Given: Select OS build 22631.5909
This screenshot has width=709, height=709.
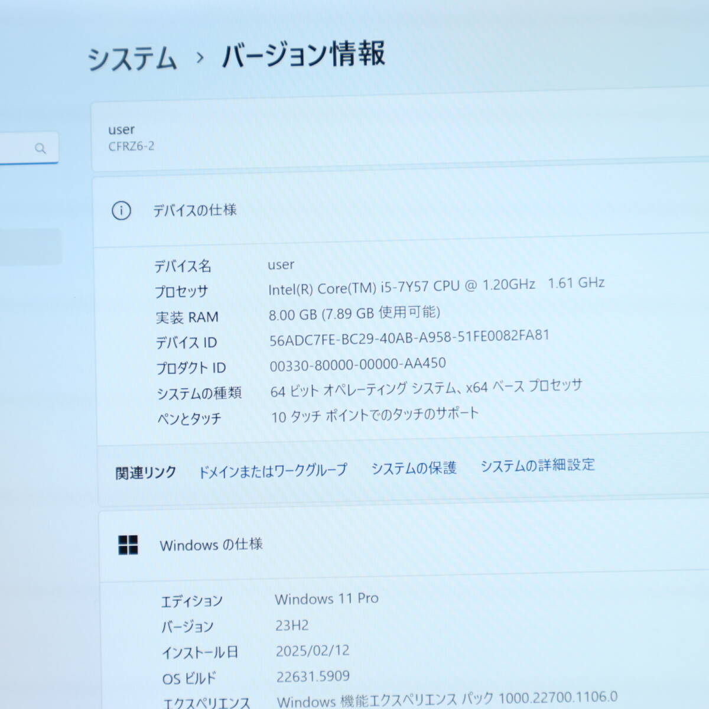Looking at the screenshot, I should [313, 676].
